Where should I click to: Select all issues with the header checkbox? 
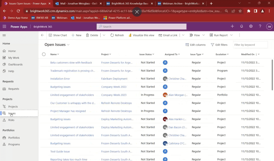point(44,54)
